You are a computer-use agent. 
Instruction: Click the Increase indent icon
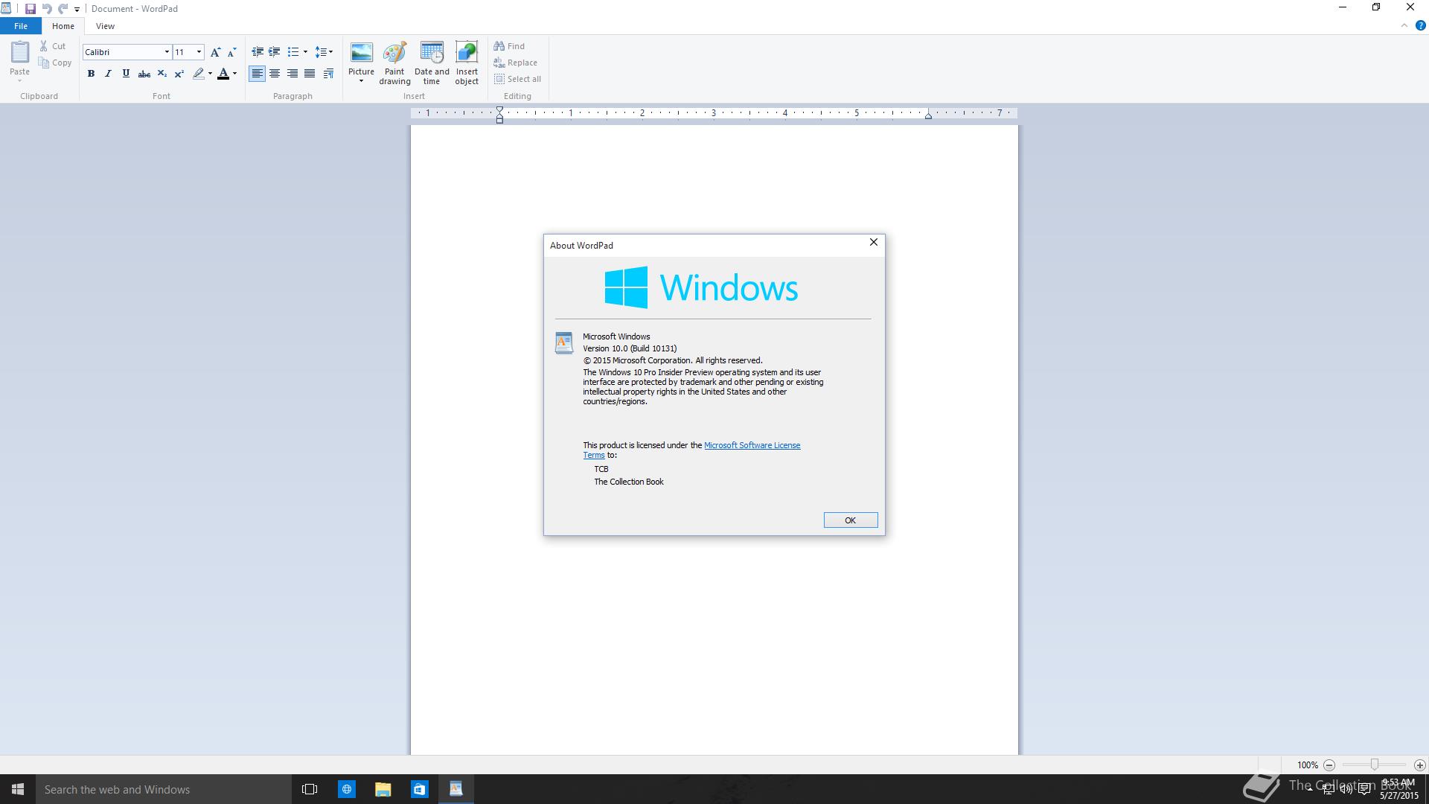[x=274, y=52]
